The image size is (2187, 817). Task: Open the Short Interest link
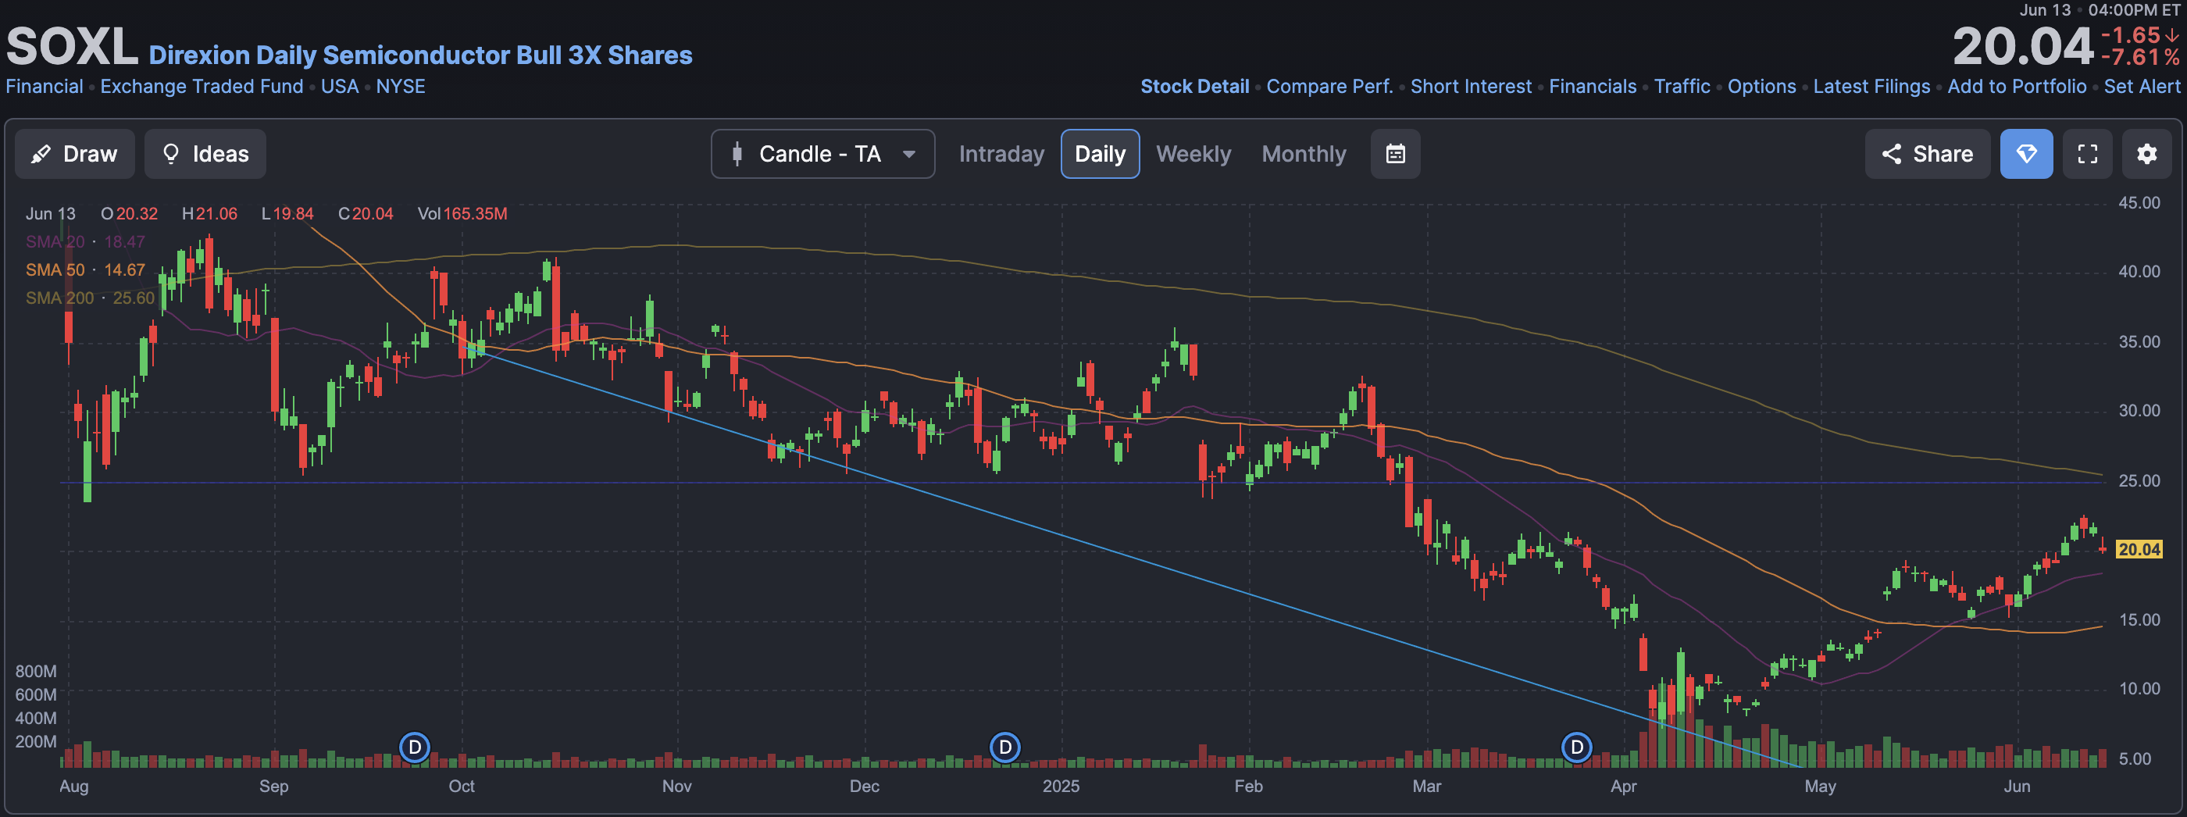pyautogui.click(x=1471, y=87)
